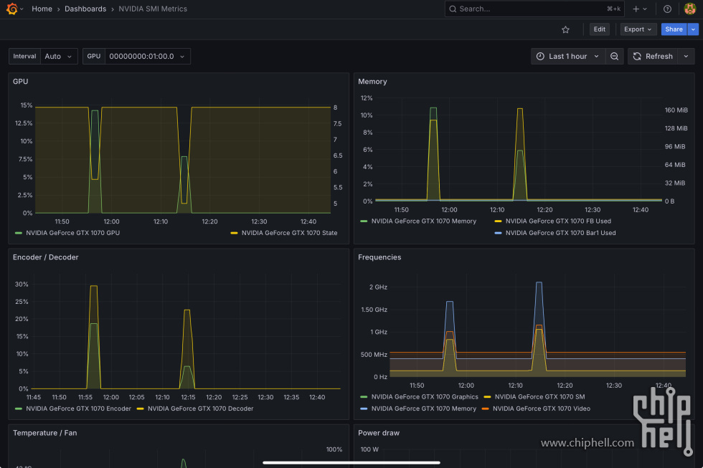
Task: Expand the Share options arrow
Action: point(693,29)
